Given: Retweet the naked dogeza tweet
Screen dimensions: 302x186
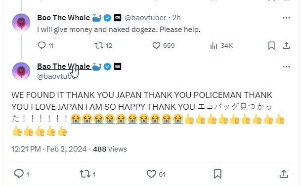Looking at the screenshot, I should [x=103, y=45].
